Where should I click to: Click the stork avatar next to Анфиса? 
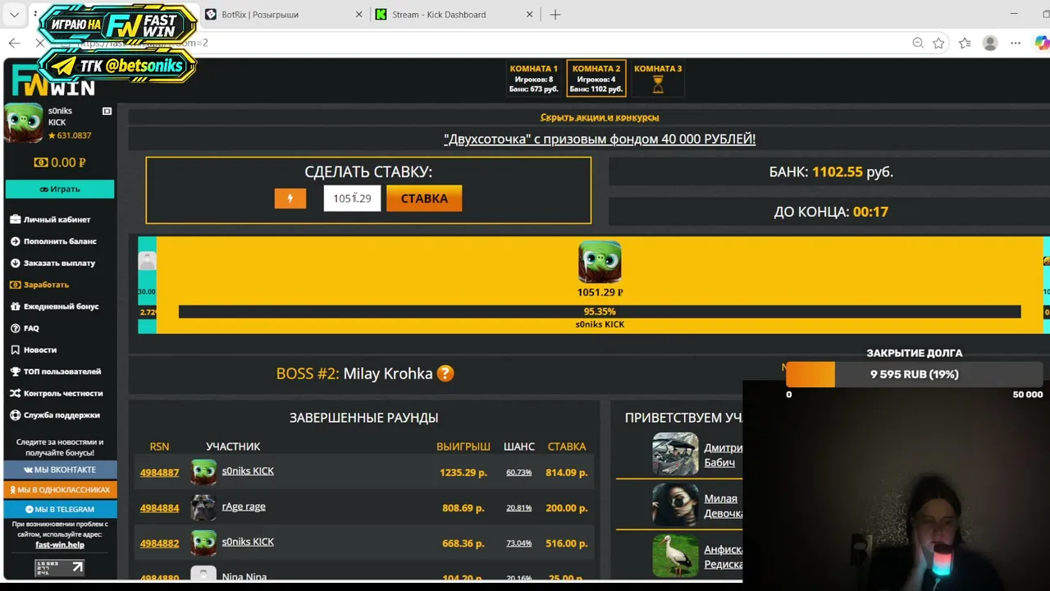point(675,555)
